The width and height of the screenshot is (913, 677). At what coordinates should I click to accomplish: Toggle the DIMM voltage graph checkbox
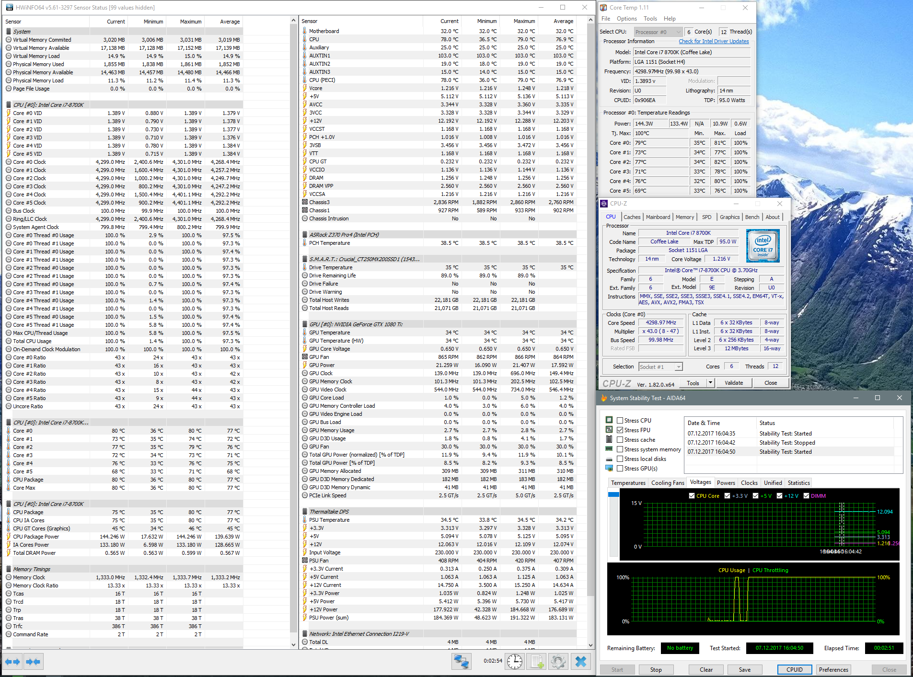[806, 496]
